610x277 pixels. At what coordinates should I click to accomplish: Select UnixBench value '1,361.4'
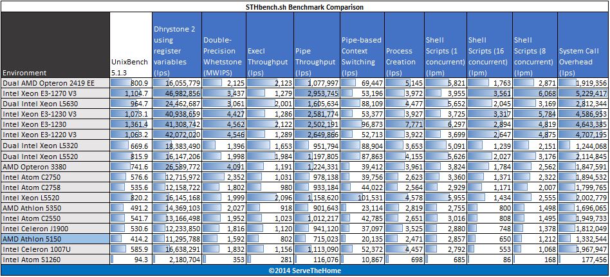135,125
